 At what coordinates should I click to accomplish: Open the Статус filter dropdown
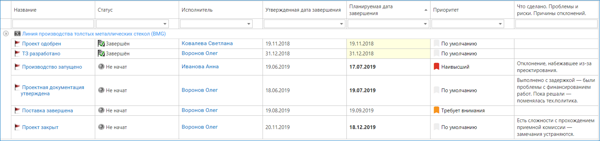click(x=165, y=24)
